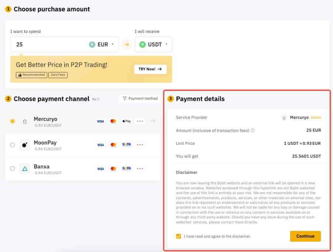Toggle the disclaimer agreement checkbox
This screenshot has height=252, width=333.
click(179, 236)
